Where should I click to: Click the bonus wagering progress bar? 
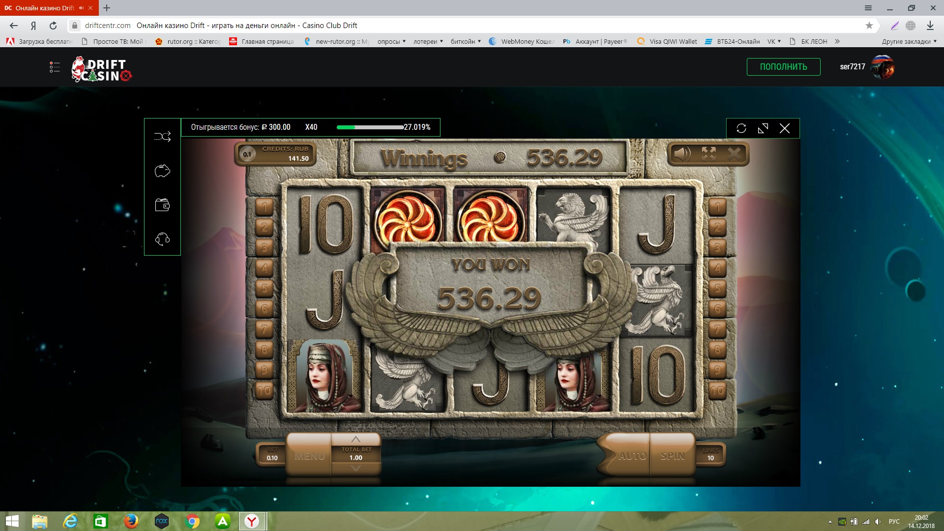coord(370,127)
